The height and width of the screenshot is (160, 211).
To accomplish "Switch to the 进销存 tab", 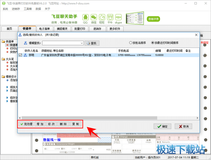I will [97, 29].
